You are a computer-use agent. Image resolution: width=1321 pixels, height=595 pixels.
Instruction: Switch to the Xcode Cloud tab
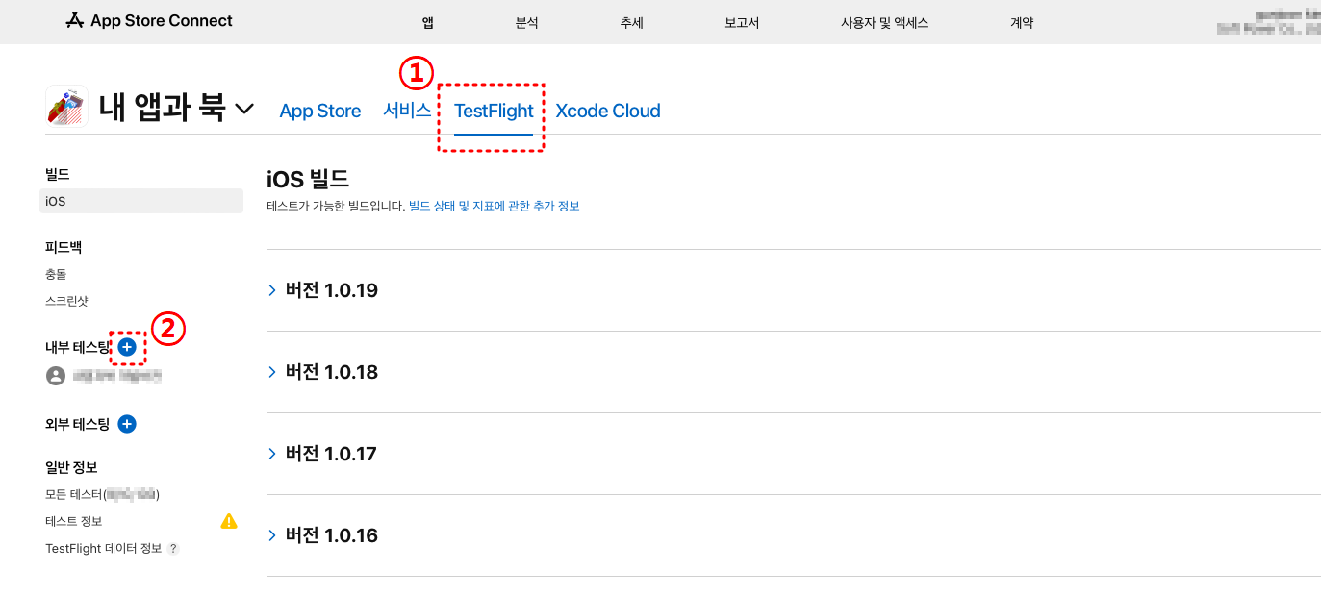(608, 111)
